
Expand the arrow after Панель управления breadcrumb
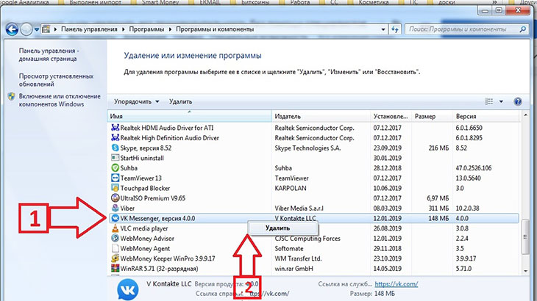124,29
